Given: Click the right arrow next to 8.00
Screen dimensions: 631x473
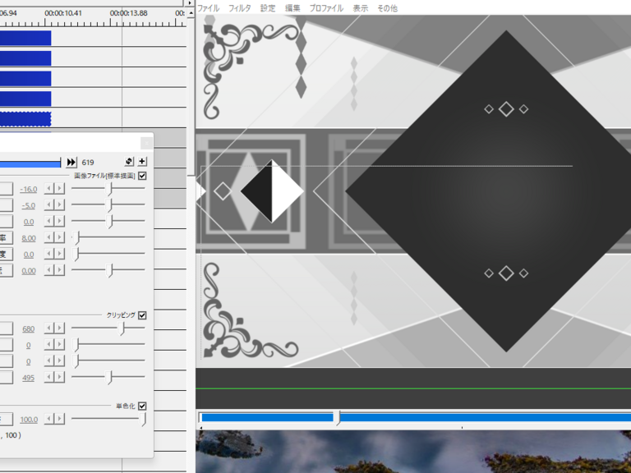Looking at the screenshot, I should pyautogui.click(x=59, y=237).
